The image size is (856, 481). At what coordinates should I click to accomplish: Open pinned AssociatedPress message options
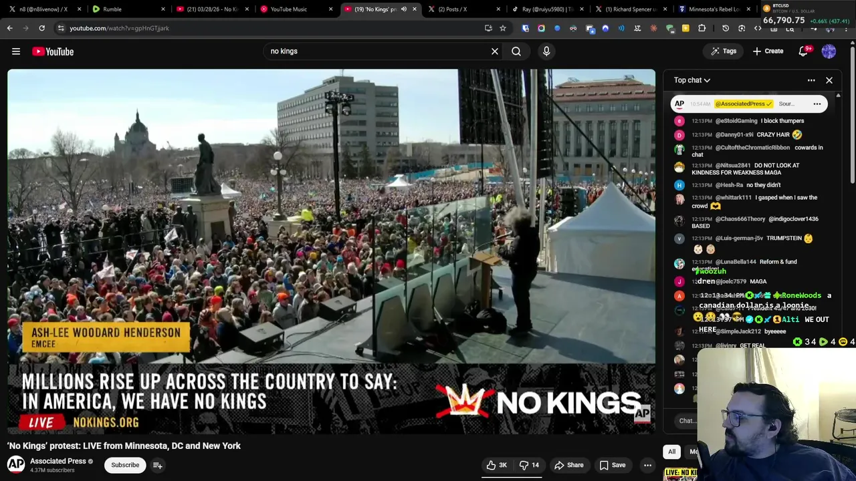817,104
